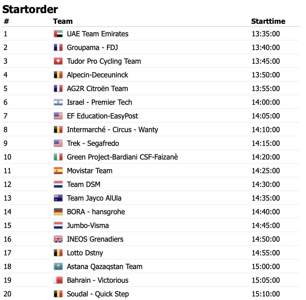Click the Starttime column header

[268, 21]
